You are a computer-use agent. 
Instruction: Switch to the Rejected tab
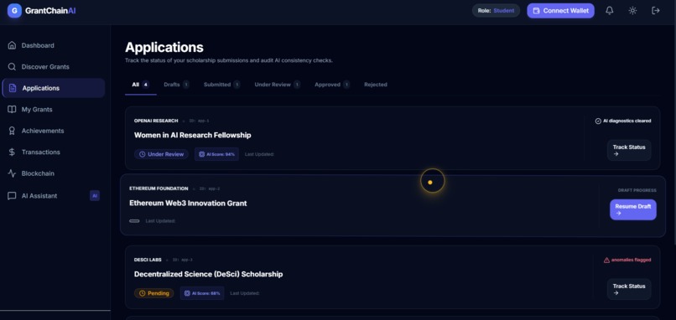pyautogui.click(x=376, y=85)
